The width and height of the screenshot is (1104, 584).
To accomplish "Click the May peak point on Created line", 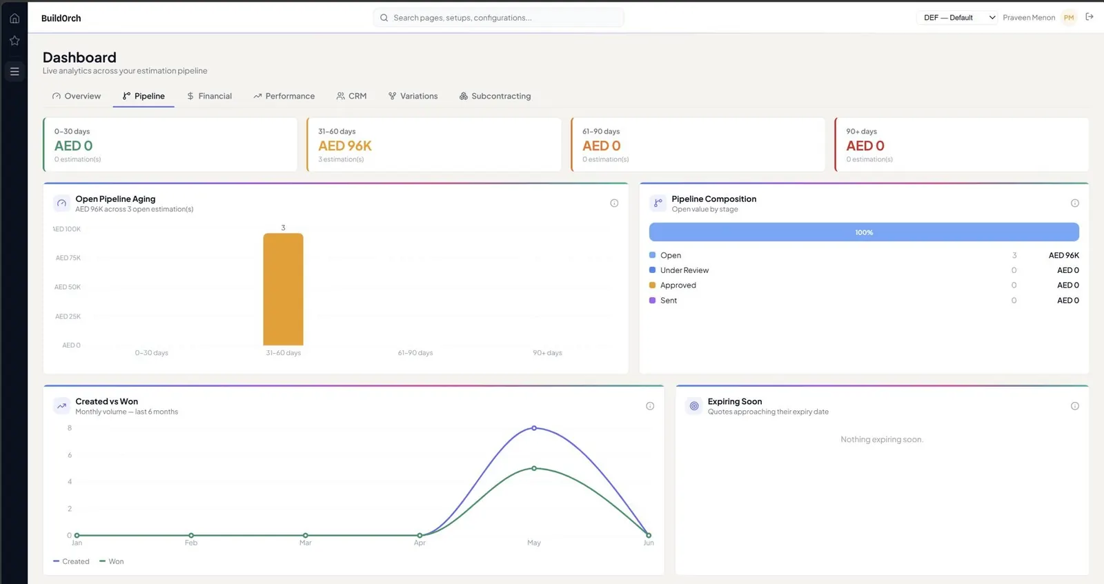I will click(x=534, y=428).
